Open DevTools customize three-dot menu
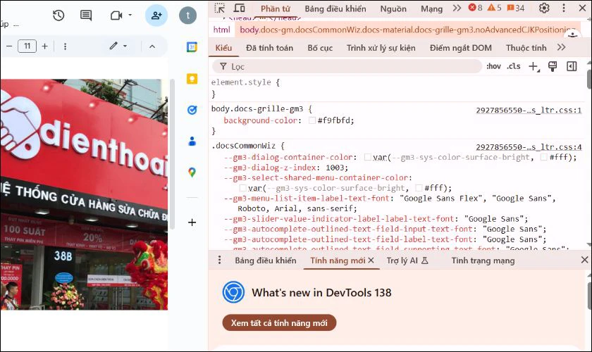 [564, 8]
